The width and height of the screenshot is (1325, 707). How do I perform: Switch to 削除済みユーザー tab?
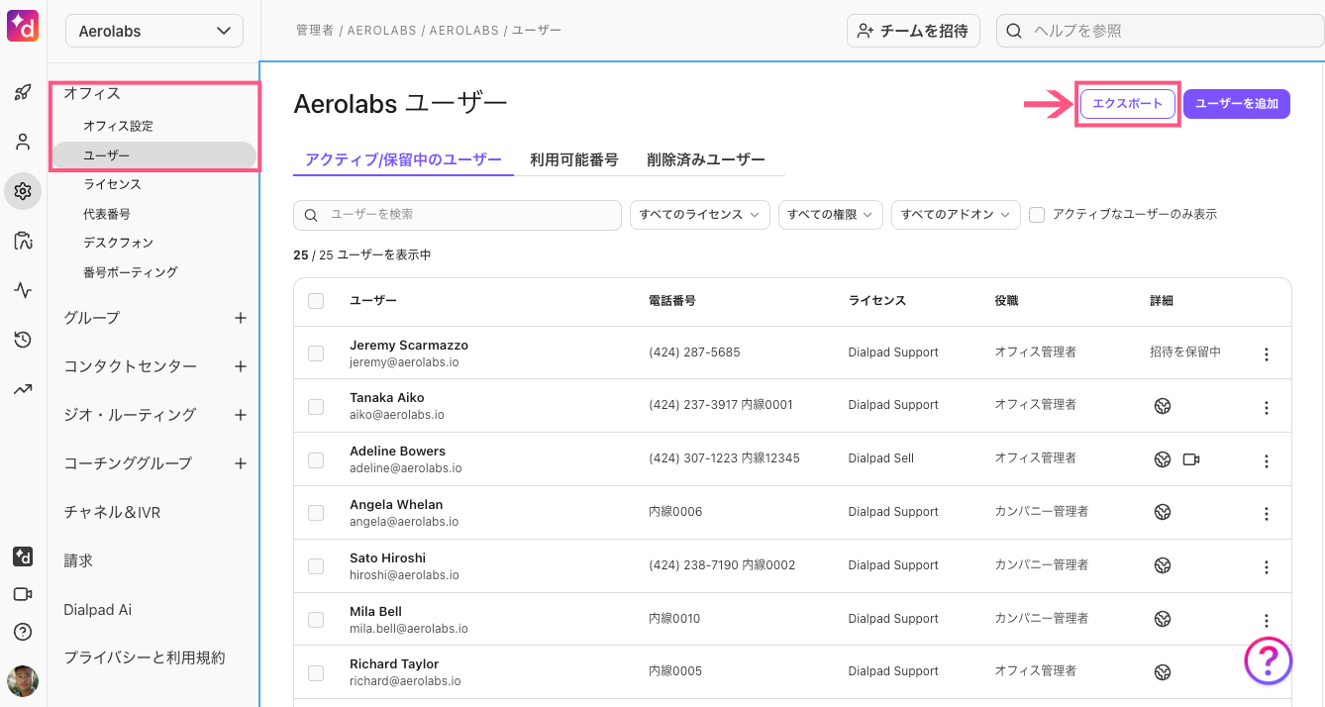[705, 159]
